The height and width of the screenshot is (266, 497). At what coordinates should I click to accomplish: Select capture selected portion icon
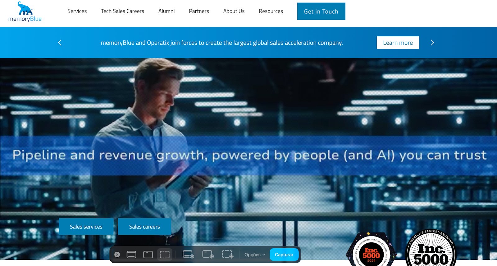165,255
